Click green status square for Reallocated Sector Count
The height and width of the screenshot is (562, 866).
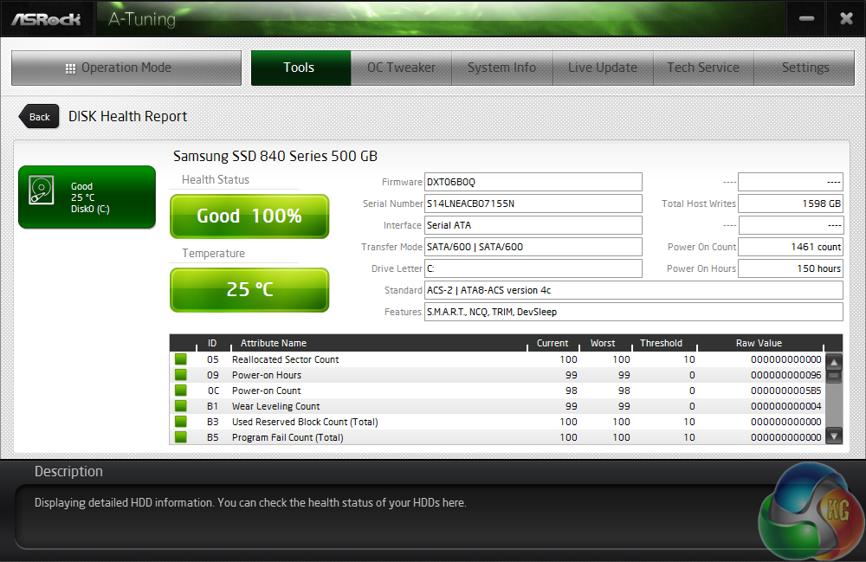pos(181,359)
